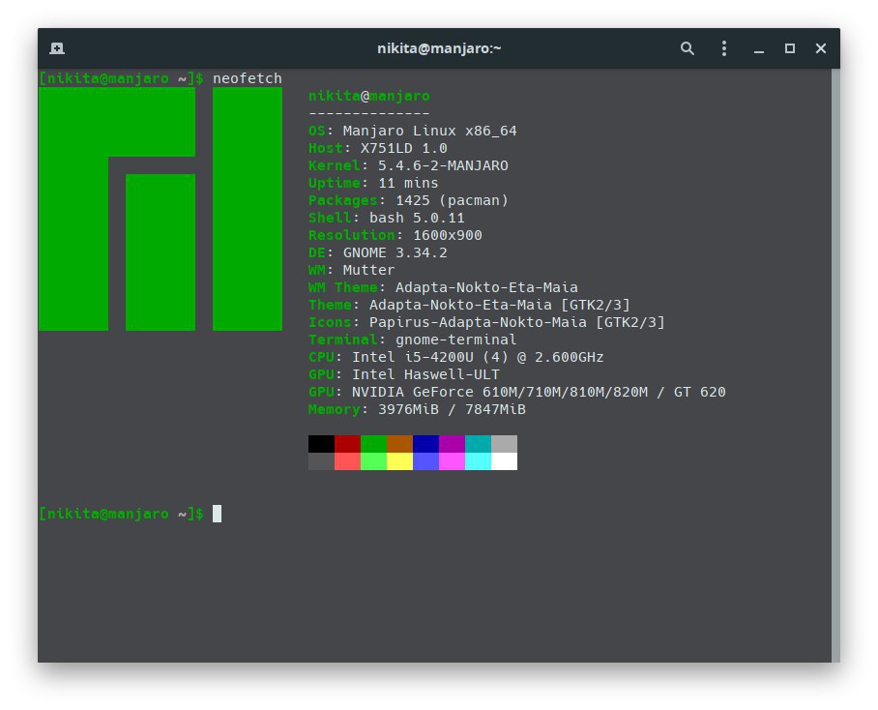Screen dimensions: 878x710
Task: Open a new terminal tab
Action: [57, 48]
